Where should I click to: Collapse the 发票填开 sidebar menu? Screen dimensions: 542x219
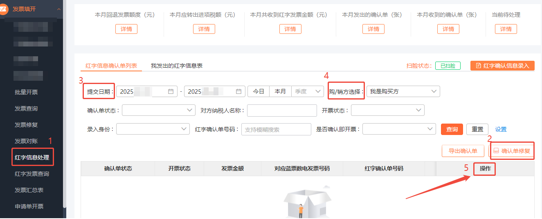pyautogui.click(x=59, y=9)
